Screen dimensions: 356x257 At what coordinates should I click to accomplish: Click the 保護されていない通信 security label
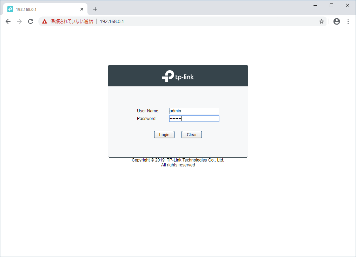point(72,21)
